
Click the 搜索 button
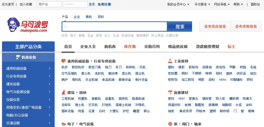pos(180,26)
